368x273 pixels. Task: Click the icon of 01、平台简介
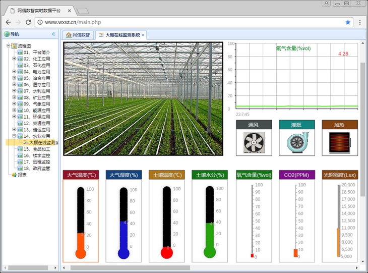[x=20, y=52]
